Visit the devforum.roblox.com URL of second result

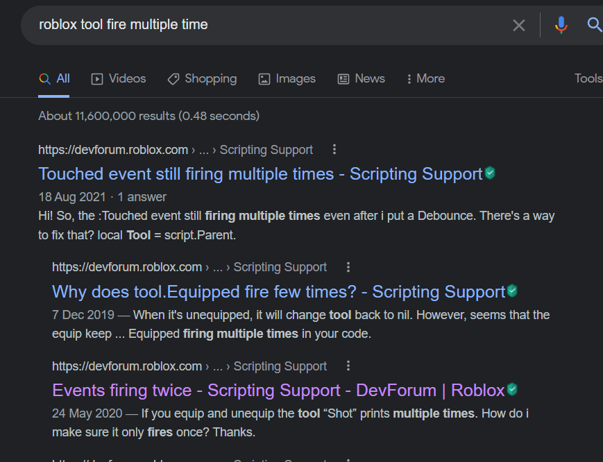point(127,266)
